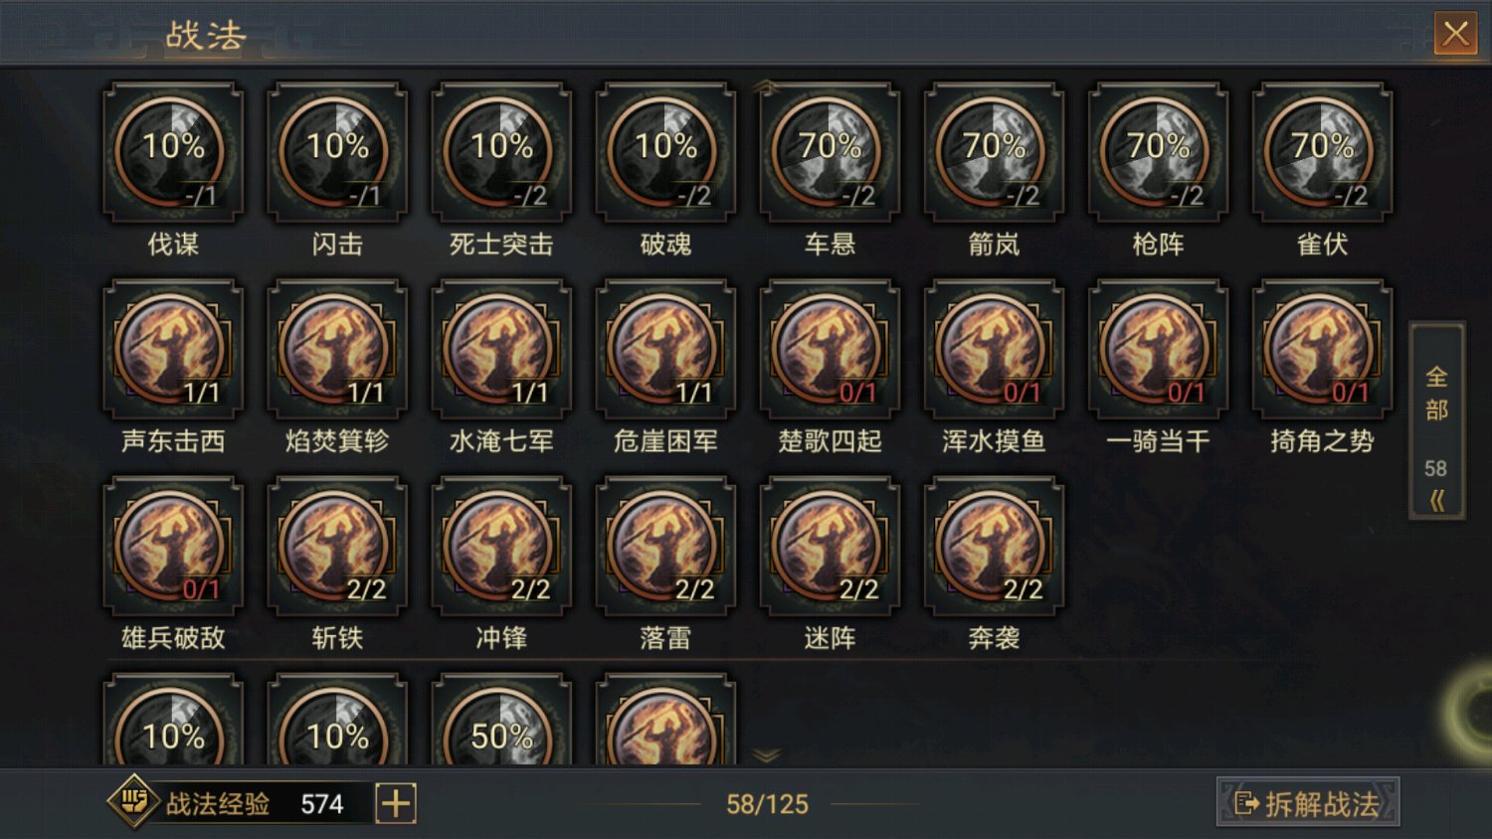Expand the 全部 filter side panel
The width and height of the screenshot is (1492, 839).
1436,420
